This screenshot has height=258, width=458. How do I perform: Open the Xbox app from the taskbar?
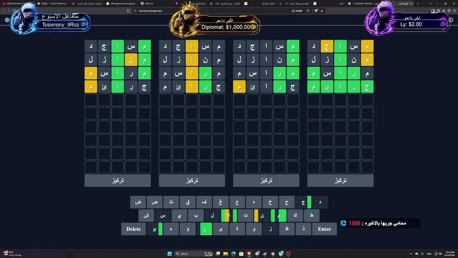pyautogui.click(x=281, y=254)
